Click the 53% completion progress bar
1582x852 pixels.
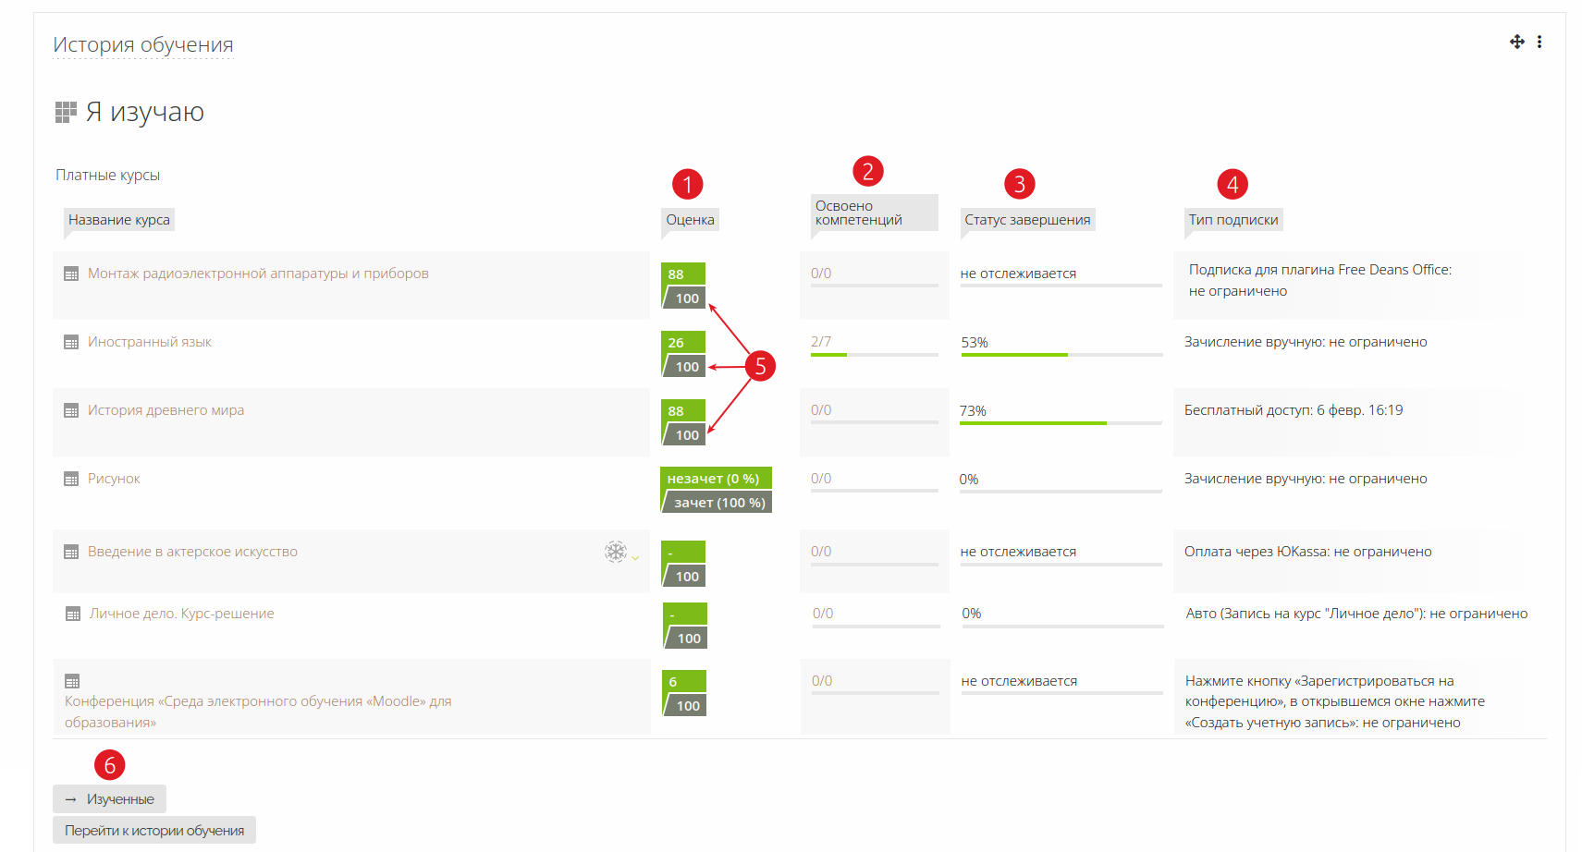pyautogui.click(x=1061, y=355)
